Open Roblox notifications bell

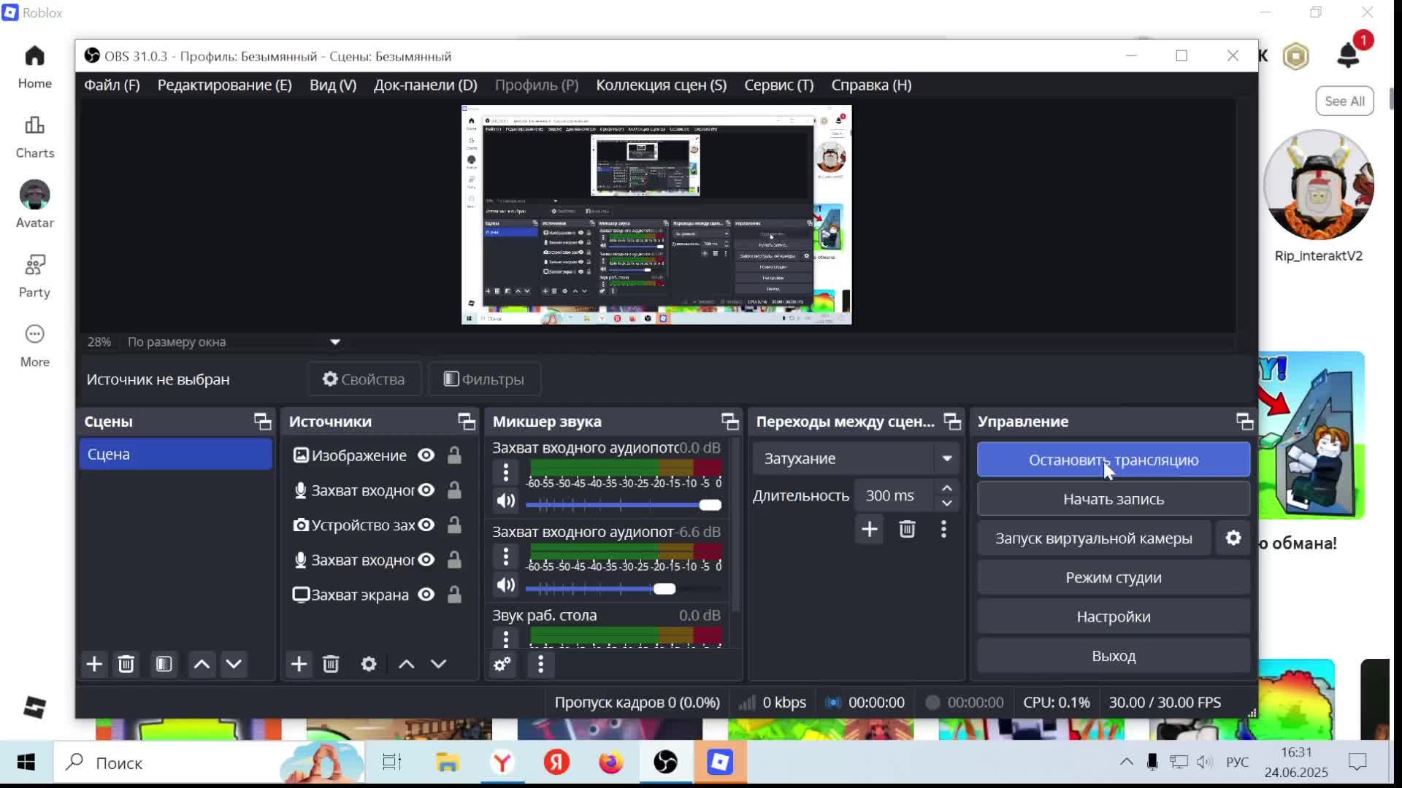click(x=1348, y=55)
